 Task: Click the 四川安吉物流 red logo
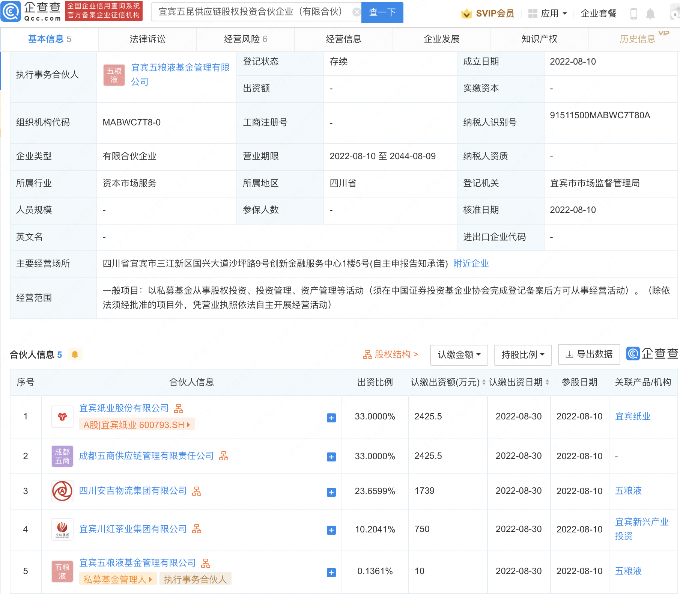pos(62,491)
